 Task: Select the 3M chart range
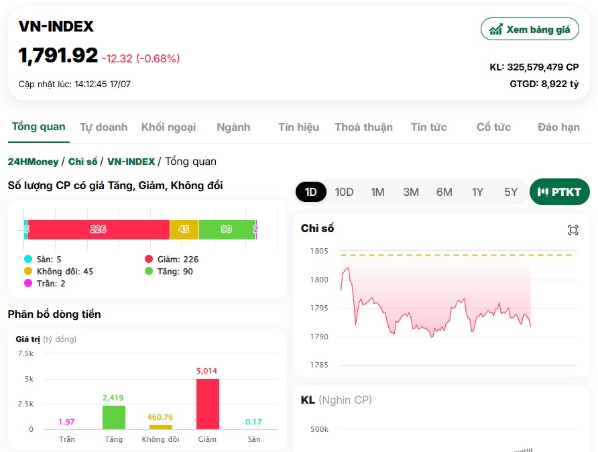click(411, 192)
